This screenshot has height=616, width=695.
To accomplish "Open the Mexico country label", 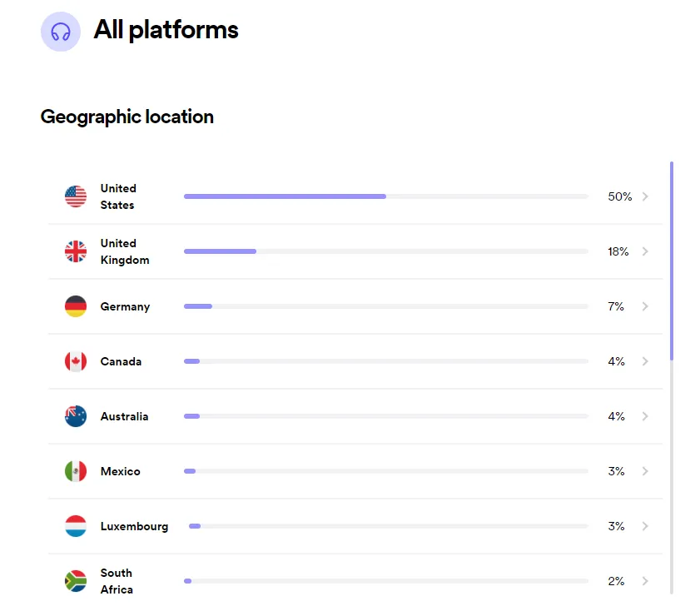I will [x=120, y=471].
